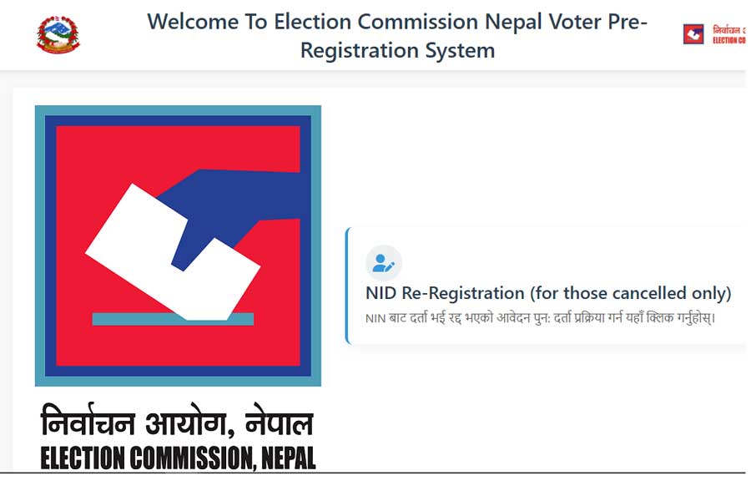The height and width of the screenshot is (496, 751).
Task: Open NID Re-Registration for cancelled applicants
Action: [x=547, y=293]
